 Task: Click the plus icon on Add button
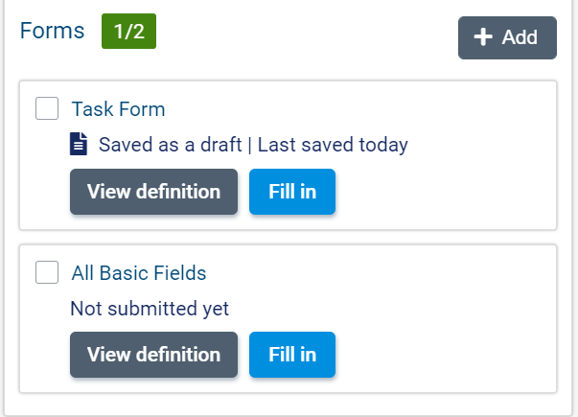point(484,37)
